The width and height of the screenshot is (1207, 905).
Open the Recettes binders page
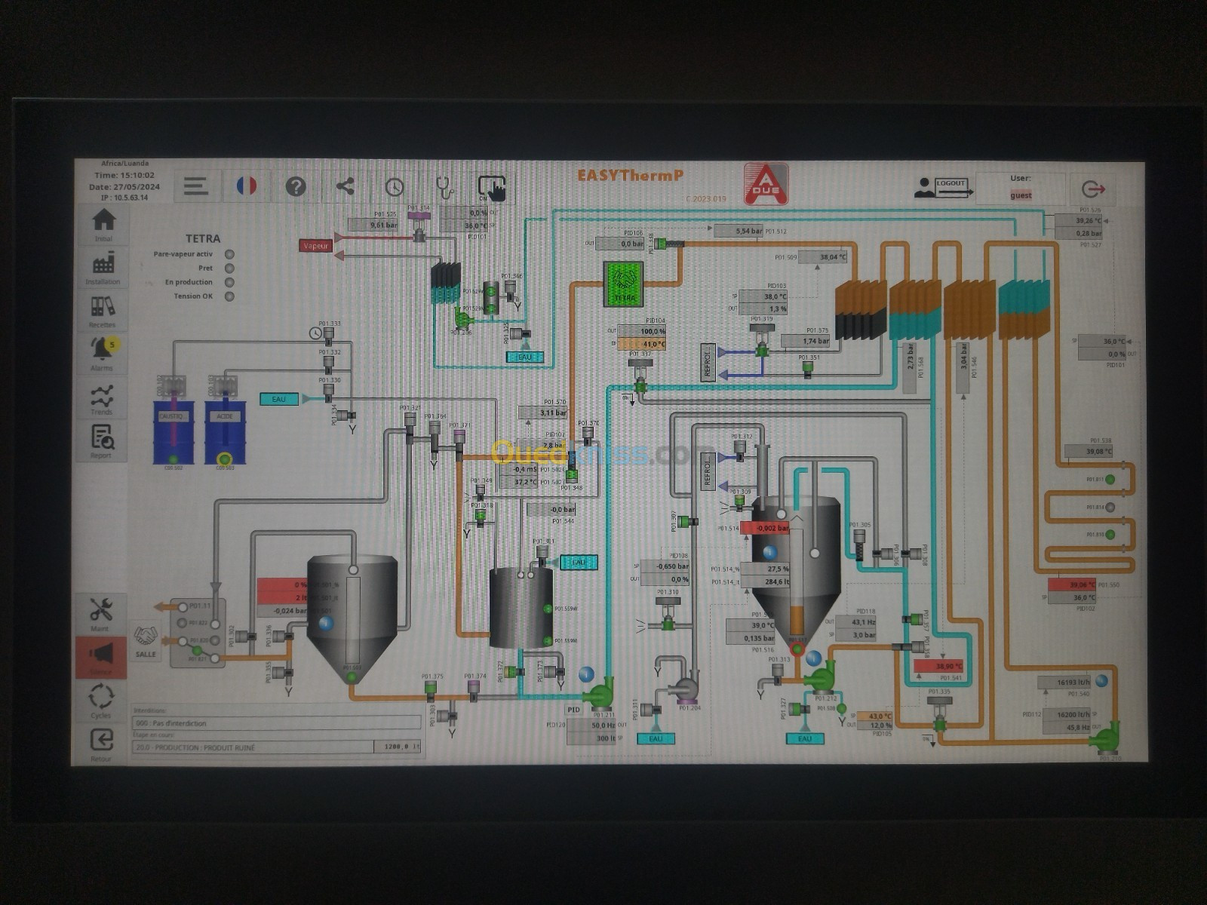pos(103,311)
